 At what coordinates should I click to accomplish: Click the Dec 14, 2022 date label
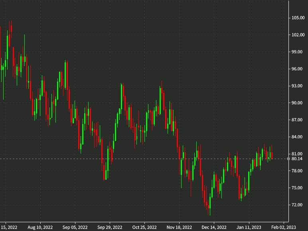tap(214, 227)
